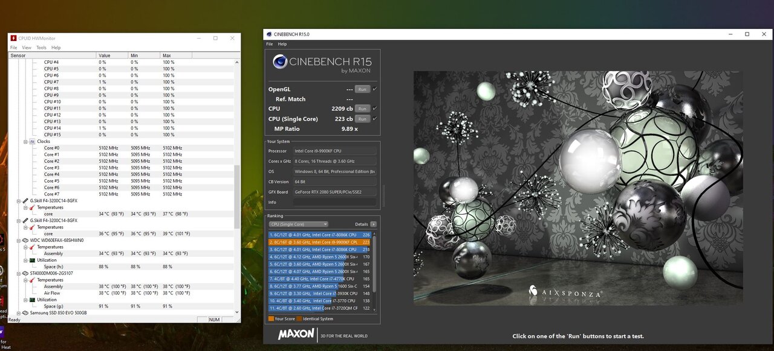Select first-ranked i7-8086K ranking entry
The width and height of the screenshot is (774, 351).
(x=320, y=235)
